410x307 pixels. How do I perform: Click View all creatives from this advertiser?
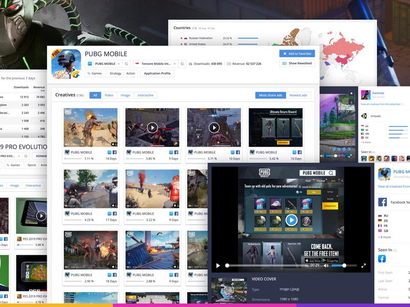tap(381, 104)
